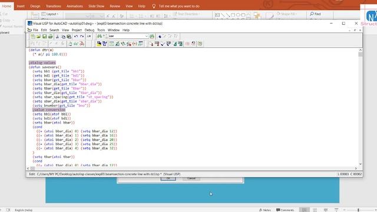This screenshot has height=212, width=377.
Task: Click the Find button in PowerPoint ribbon
Action: [315, 14]
